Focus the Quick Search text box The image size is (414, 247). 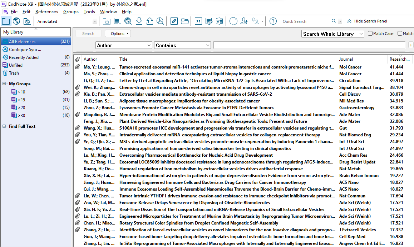coord(306,21)
